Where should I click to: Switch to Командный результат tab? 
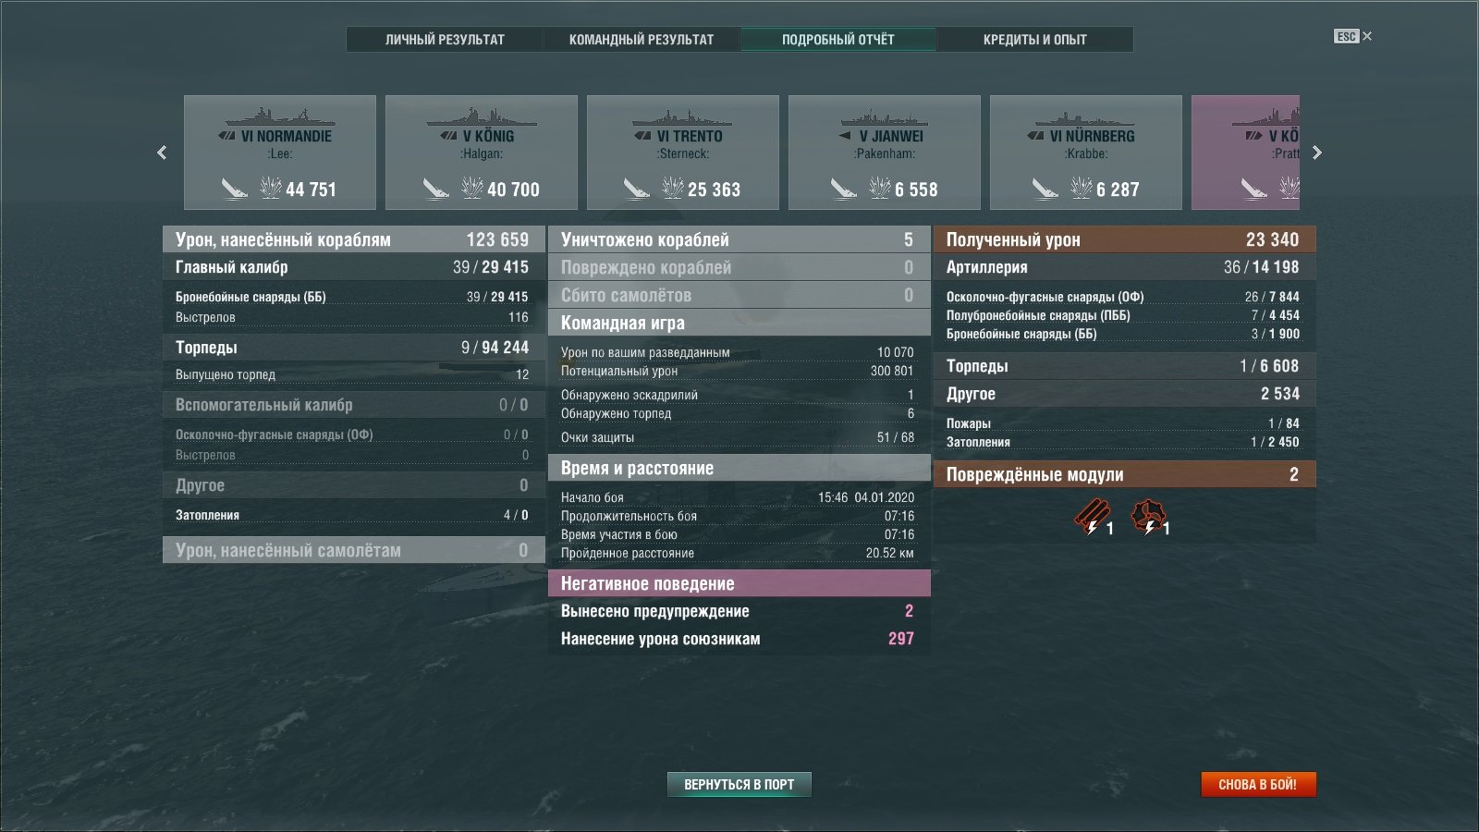(642, 39)
